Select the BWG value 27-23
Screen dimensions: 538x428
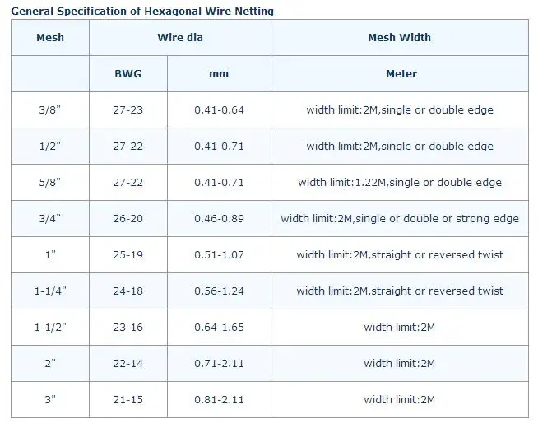[x=128, y=110]
